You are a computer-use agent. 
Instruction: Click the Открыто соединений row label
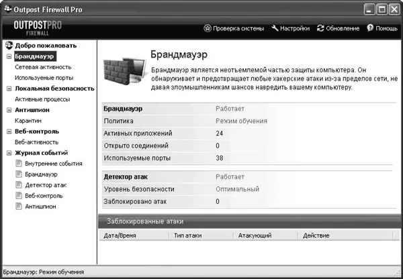click(x=136, y=146)
